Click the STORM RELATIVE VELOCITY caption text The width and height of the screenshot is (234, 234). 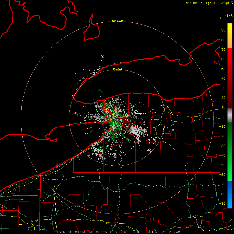(x=81, y=232)
